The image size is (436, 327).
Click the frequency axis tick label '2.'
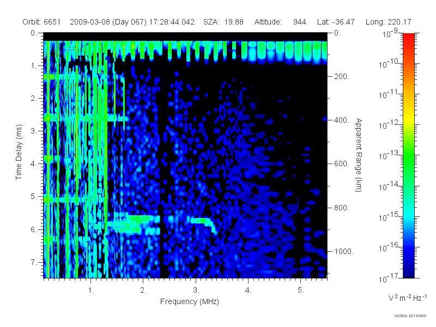pos(143,290)
